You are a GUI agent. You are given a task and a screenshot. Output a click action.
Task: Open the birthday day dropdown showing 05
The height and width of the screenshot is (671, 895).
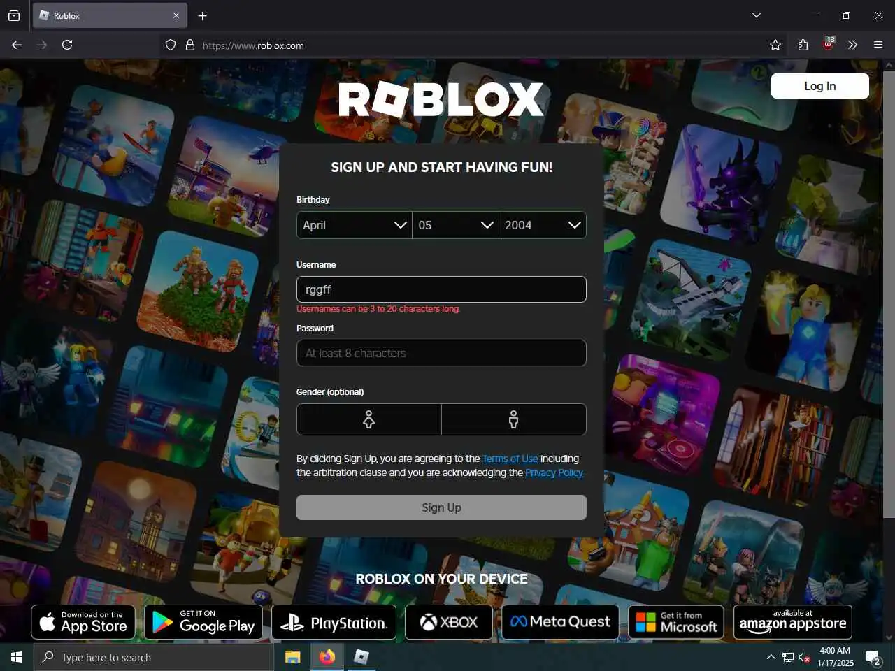click(x=455, y=225)
